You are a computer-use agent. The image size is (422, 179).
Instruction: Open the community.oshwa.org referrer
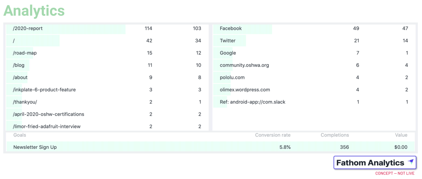pos(314,65)
